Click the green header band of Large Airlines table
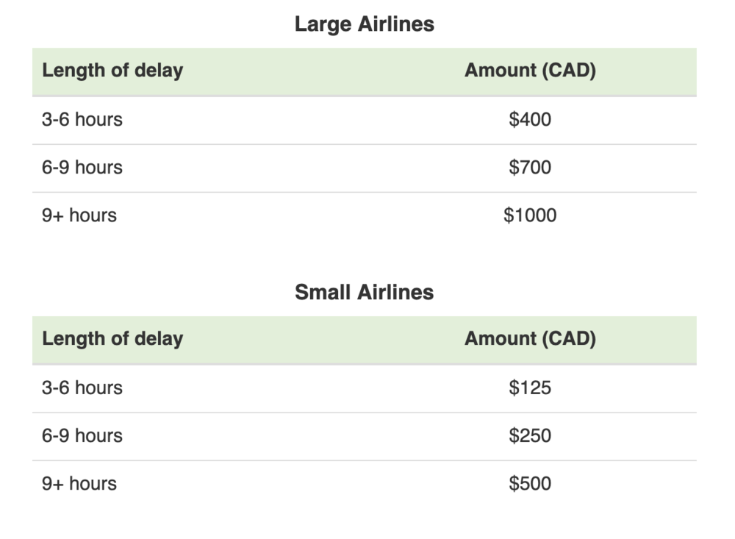735x539 pixels. pos(323,71)
